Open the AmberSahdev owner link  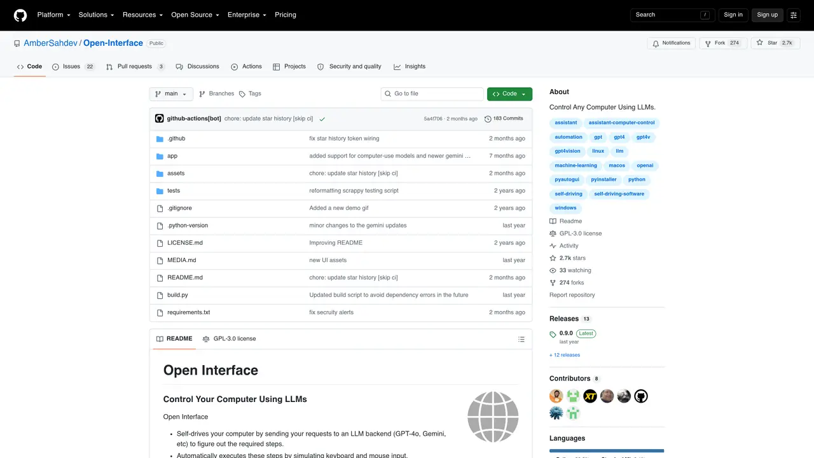click(x=50, y=43)
